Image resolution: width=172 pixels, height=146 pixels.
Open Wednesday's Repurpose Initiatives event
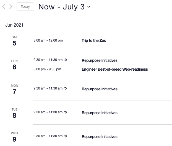click(x=100, y=137)
